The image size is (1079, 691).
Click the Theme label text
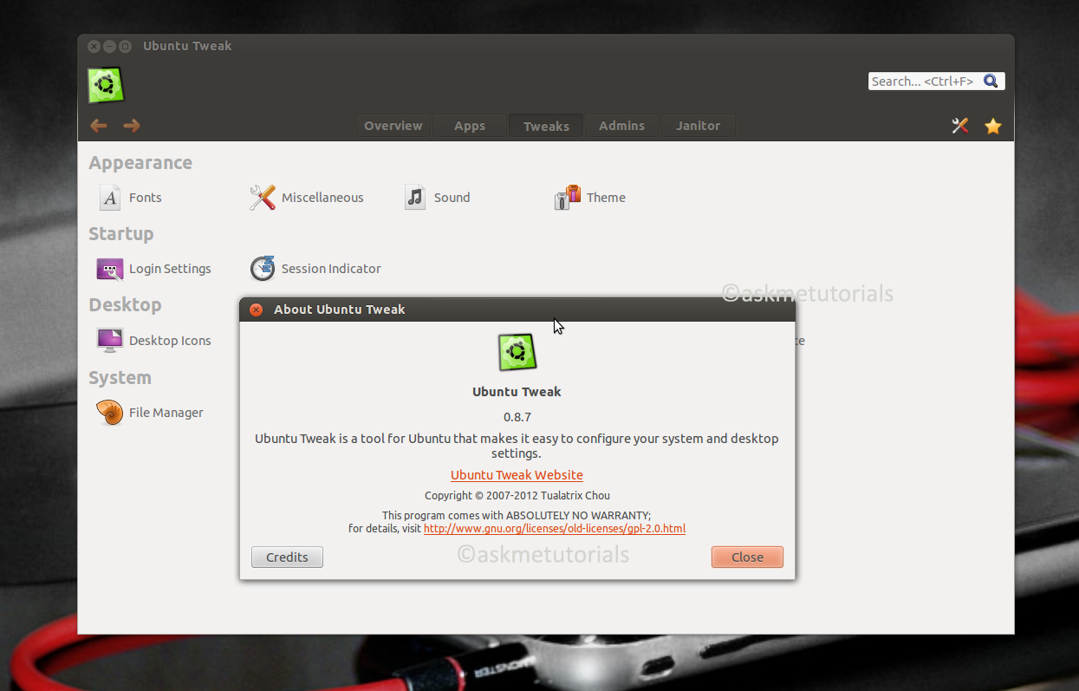click(606, 198)
